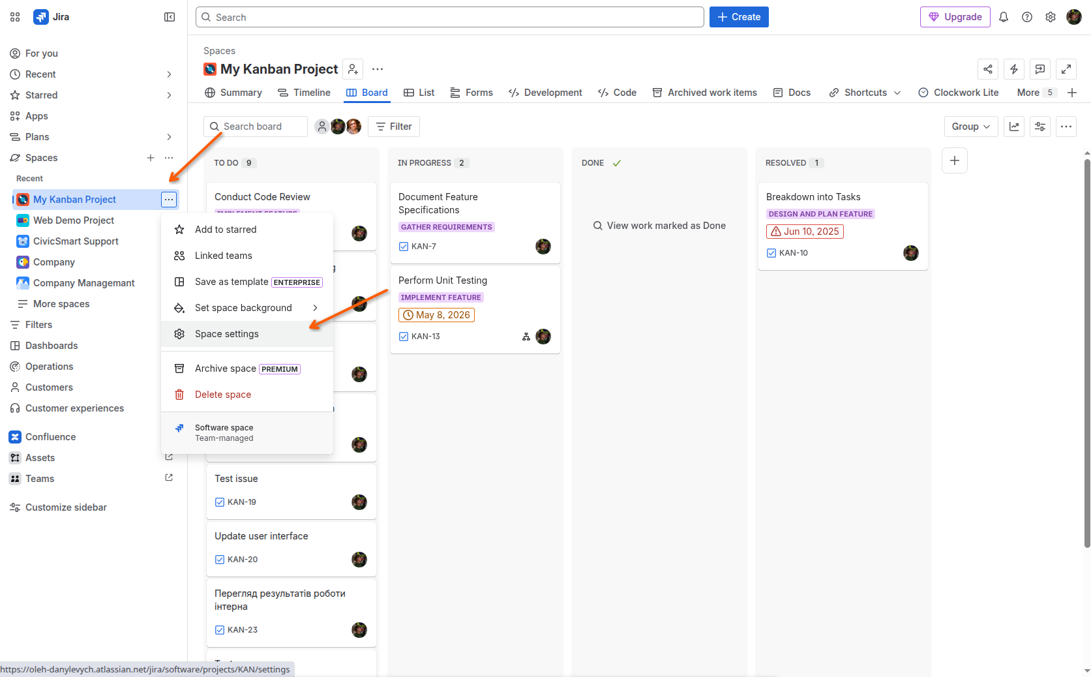This screenshot has height=677, width=1091.
Task: Click the top Search field
Action: tap(450, 17)
